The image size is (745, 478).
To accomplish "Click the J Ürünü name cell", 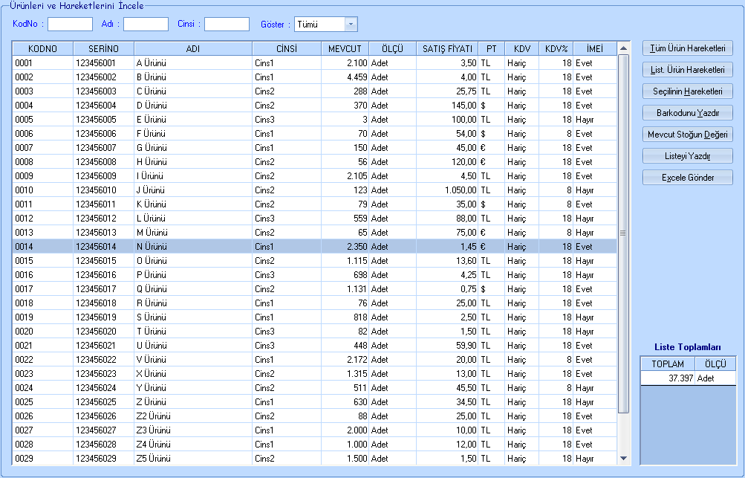I will [x=193, y=190].
